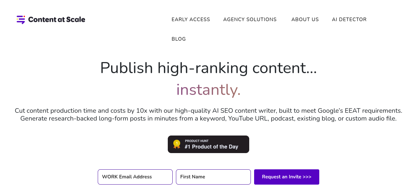Click the '#1 Product of the Day' text
The image size is (417, 195).
(x=211, y=147)
